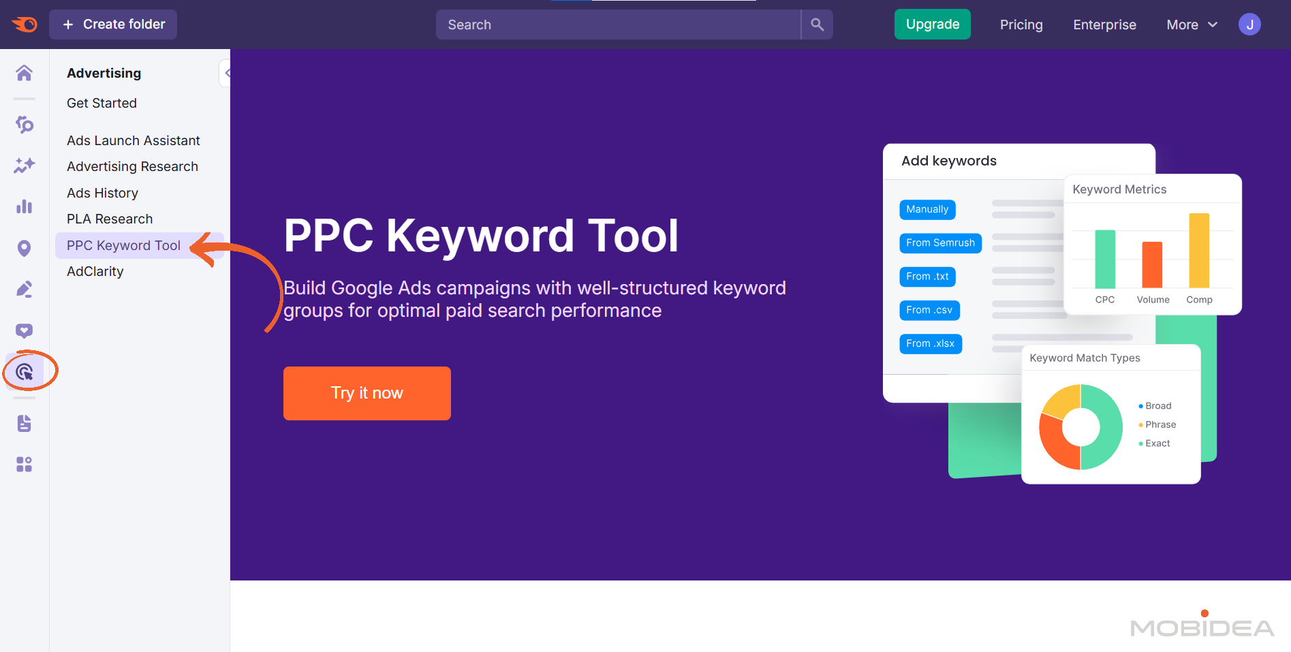Image resolution: width=1291 pixels, height=652 pixels.
Task: Click the CPC chart label
Action: point(1105,300)
